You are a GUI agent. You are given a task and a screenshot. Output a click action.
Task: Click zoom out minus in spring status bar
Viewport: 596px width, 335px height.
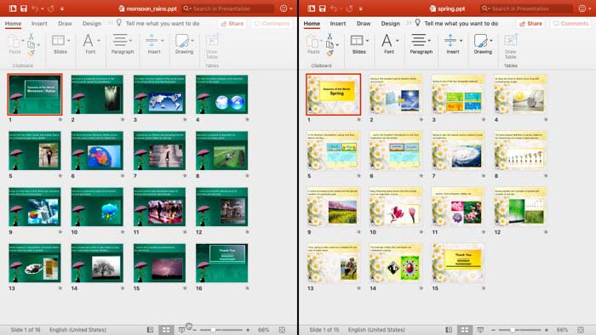(x=493, y=330)
